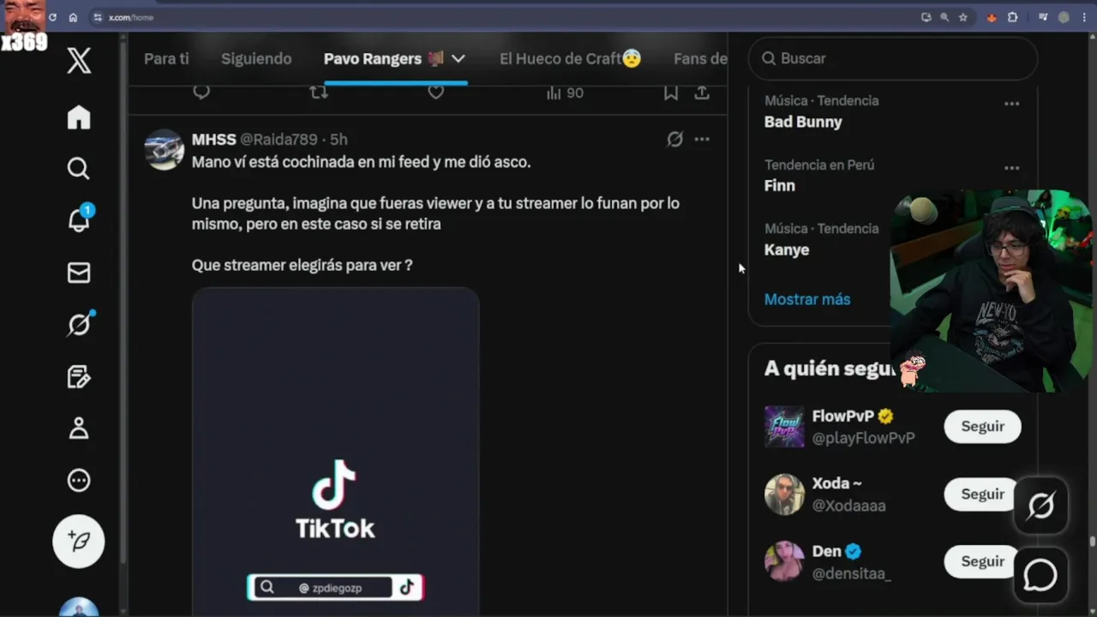
Task: Click Grok explain icon on MHSS post
Action: (675, 139)
